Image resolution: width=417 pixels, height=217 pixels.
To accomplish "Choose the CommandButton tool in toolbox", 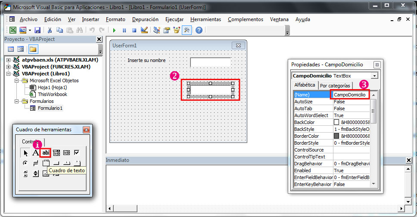I will coord(56,163).
